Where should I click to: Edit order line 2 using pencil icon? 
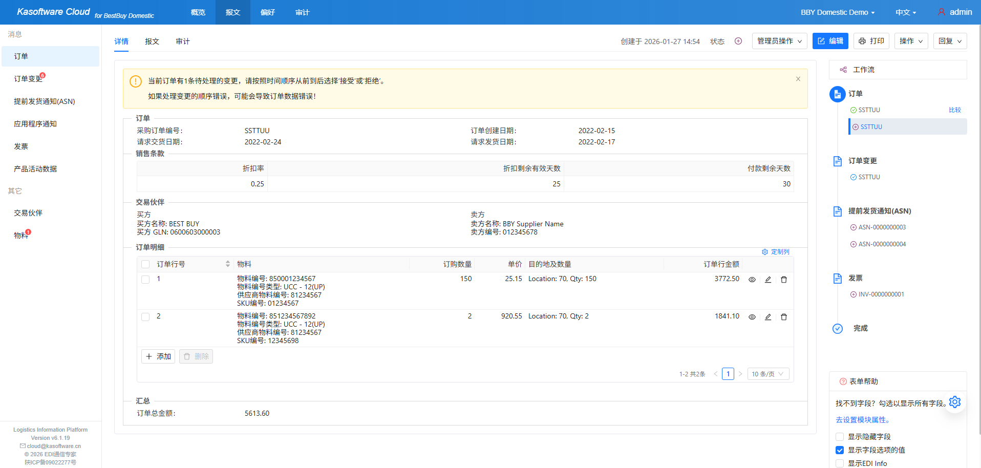tap(767, 316)
